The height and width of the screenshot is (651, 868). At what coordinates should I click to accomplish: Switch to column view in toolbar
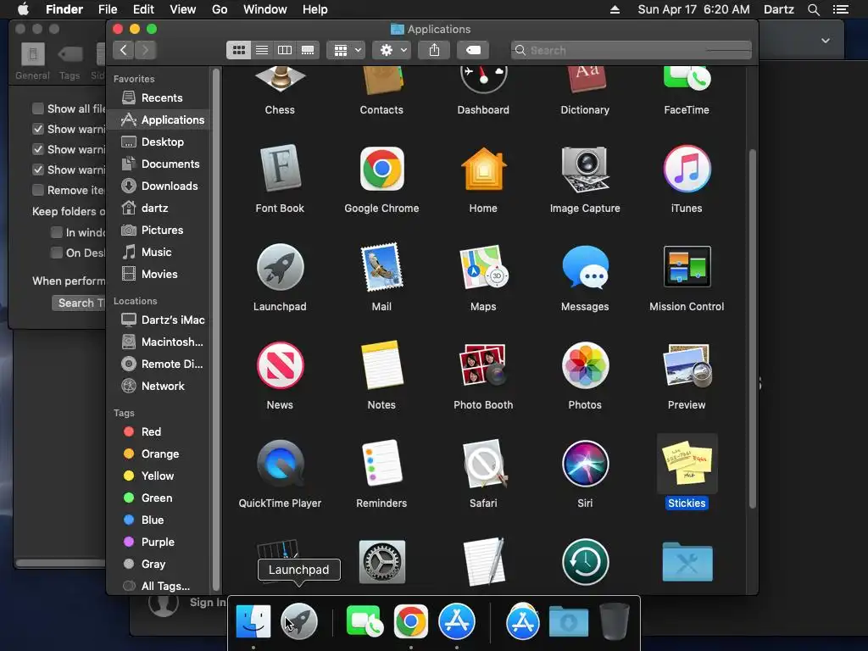point(285,50)
